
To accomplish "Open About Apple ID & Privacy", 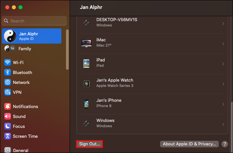I will (x=189, y=144).
